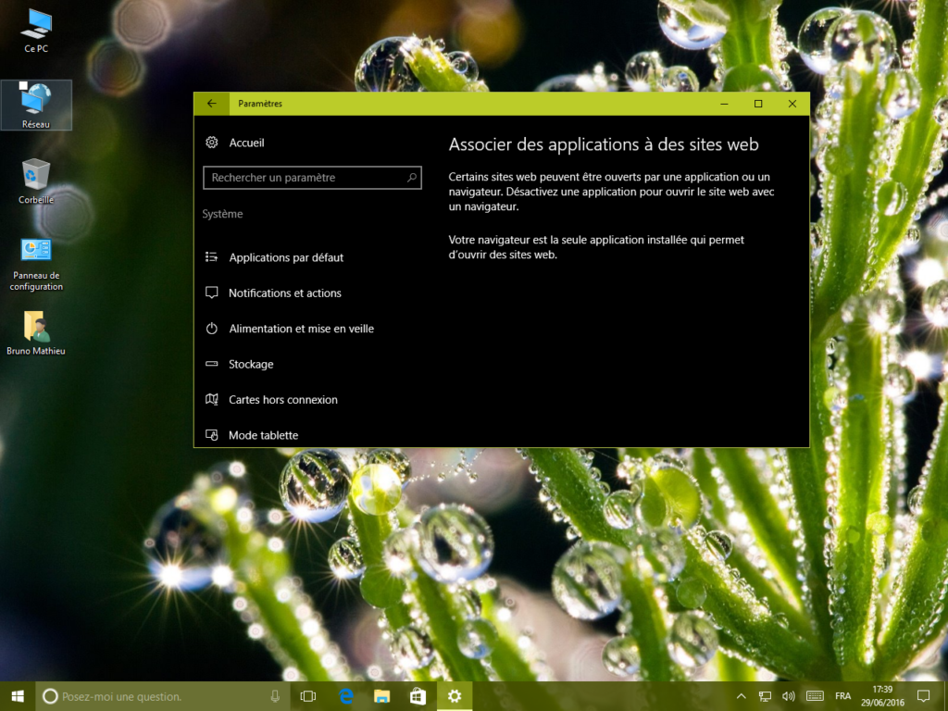The width and height of the screenshot is (948, 711).
Task: Open the Applications par défaut icon
Action: coord(212,257)
